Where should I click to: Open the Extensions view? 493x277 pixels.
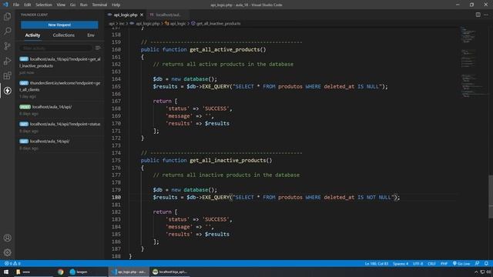[x=7, y=75]
